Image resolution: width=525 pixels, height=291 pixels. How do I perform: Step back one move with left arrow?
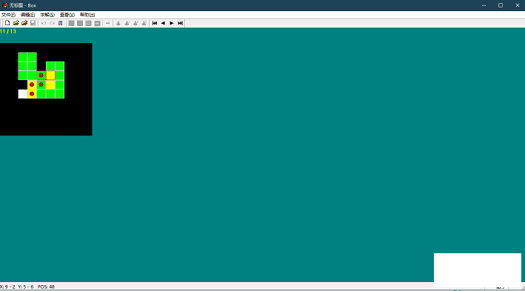(163, 23)
